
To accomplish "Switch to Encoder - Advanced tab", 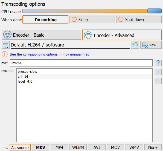I will (x=122, y=35).
